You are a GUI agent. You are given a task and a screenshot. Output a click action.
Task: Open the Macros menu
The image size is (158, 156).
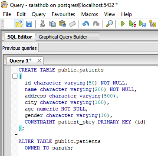90,14
